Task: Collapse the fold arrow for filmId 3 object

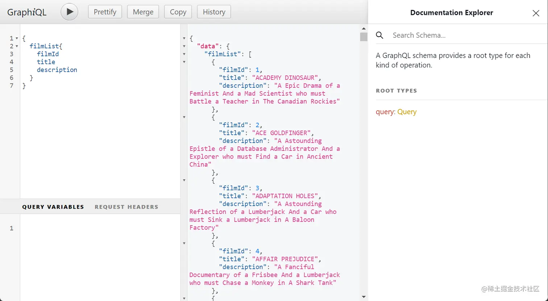Action: (x=184, y=180)
